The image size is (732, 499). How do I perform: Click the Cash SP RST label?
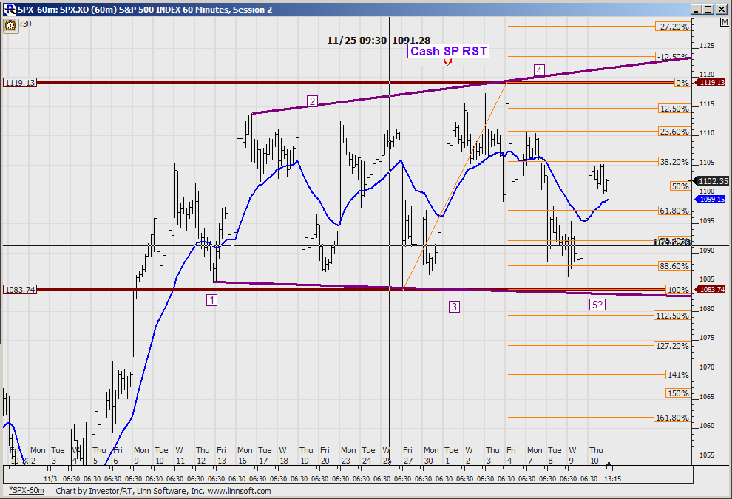click(x=448, y=51)
